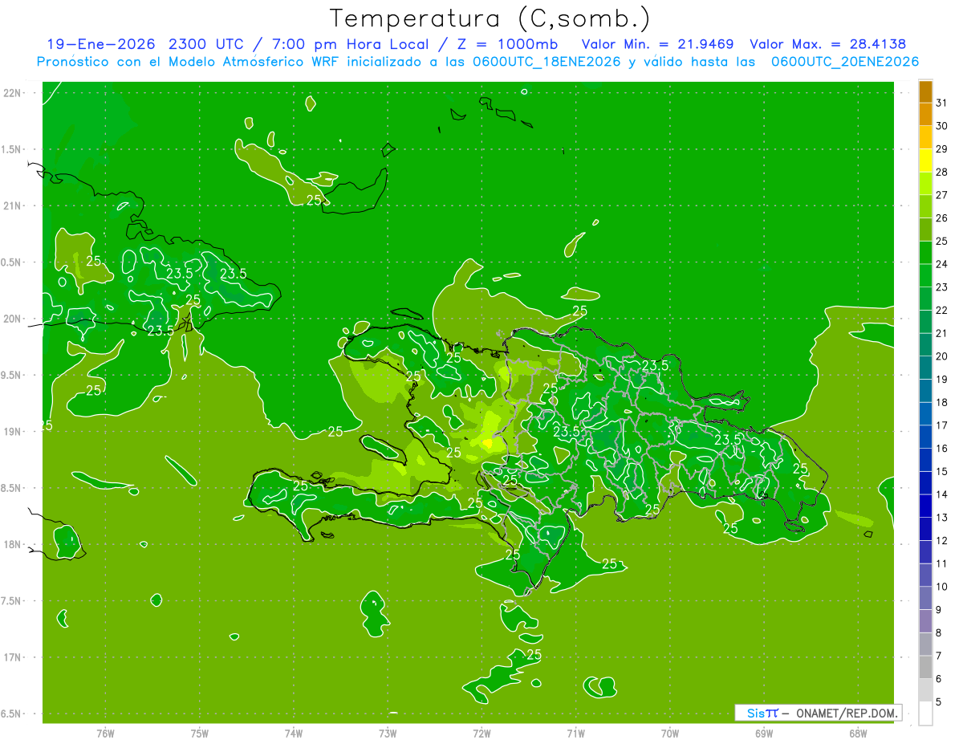Click the colorbar label "23"

(941, 287)
